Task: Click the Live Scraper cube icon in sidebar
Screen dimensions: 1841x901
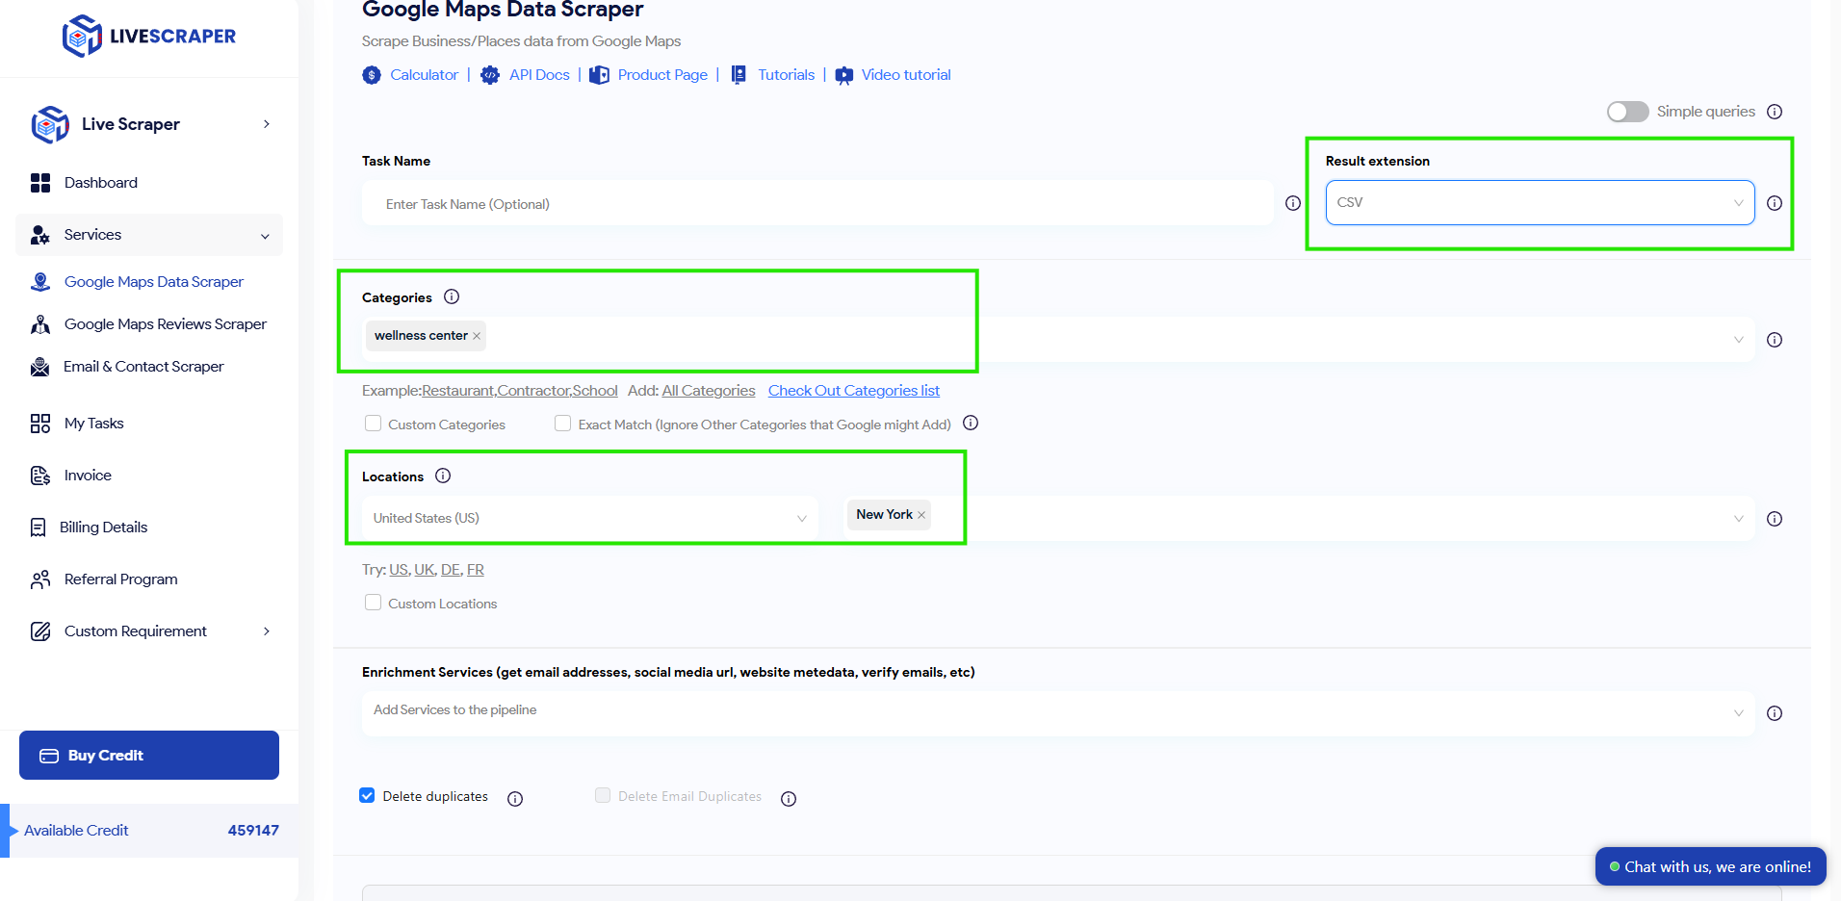Action: (50, 124)
